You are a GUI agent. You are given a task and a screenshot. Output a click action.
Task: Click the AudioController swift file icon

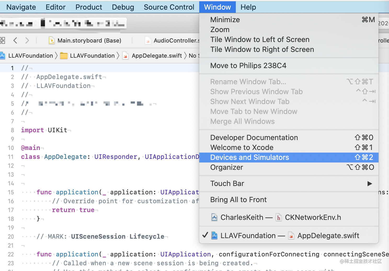[x=148, y=40]
